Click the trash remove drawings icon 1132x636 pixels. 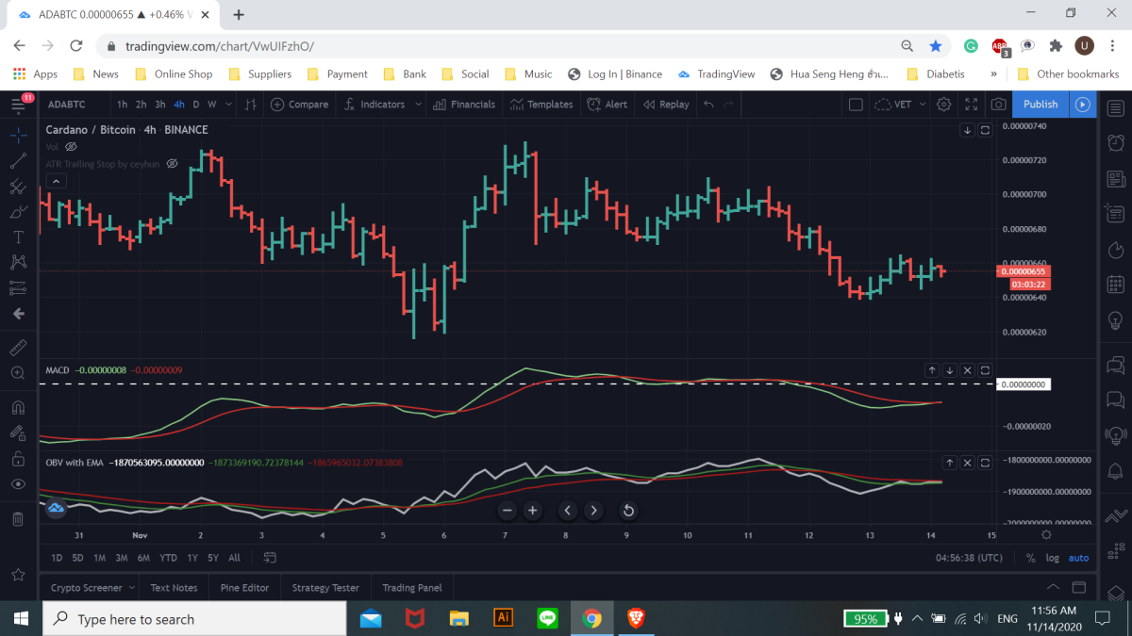(x=18, y=519)
